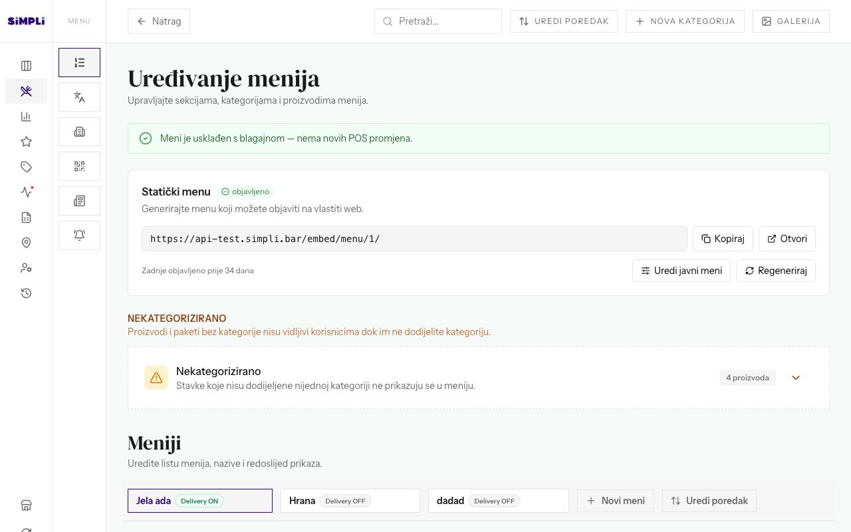Open the ringing bell notifications icon
The height and width of the screenshot is (532, 851).
click(x=79, y=235)
